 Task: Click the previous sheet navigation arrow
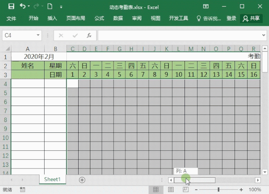[11, 180]
